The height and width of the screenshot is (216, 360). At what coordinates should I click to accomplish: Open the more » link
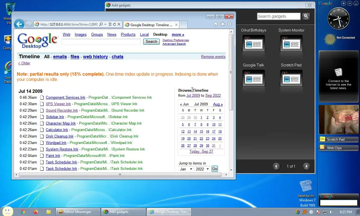[x=178, y=34]
